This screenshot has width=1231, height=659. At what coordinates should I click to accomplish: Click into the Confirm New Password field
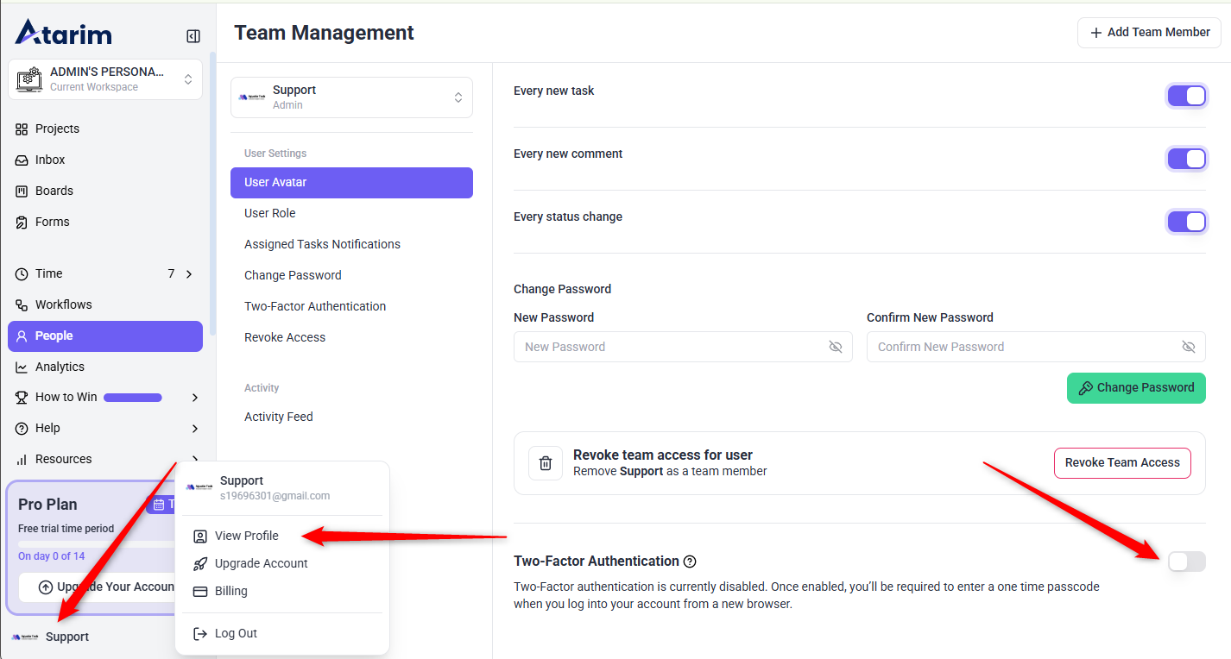pyautogui.click(x=1023, y=347)
